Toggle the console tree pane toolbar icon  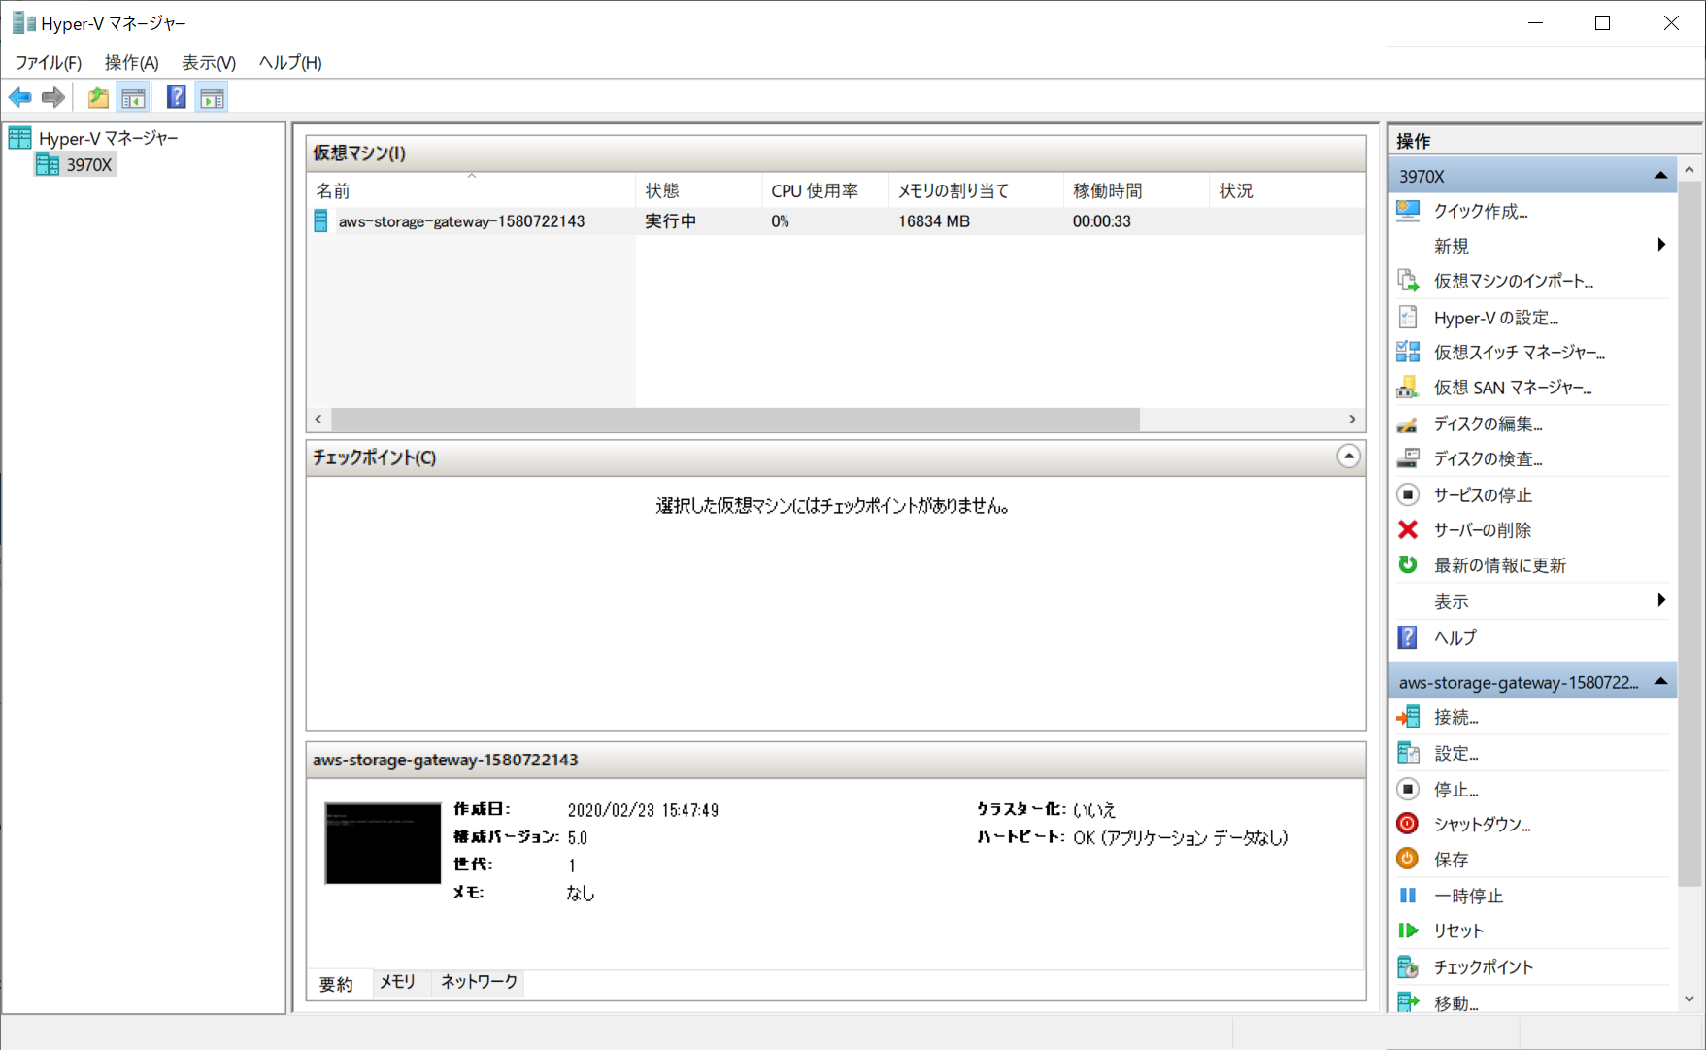(133, 97)
